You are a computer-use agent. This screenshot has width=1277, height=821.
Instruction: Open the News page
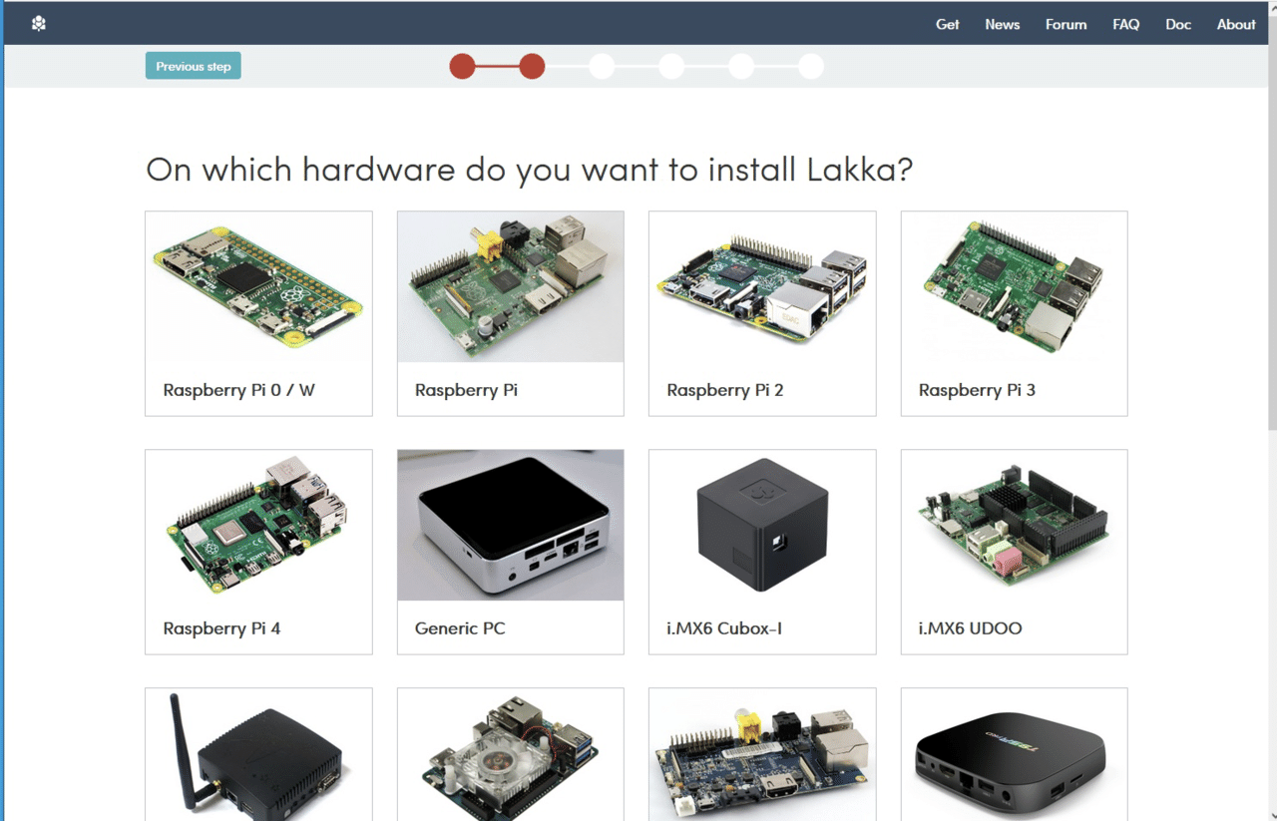pyautogui.click(x=1002, y=24)
